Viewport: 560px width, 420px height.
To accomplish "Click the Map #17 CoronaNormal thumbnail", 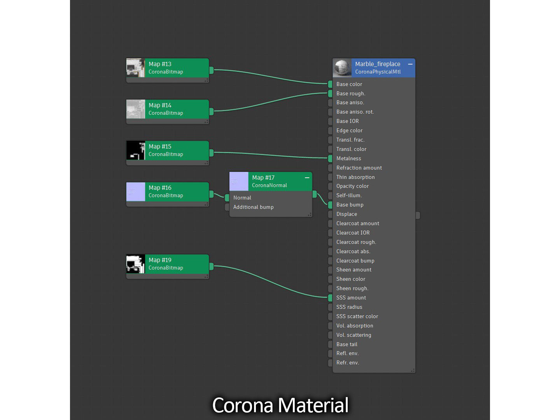I will [x=239, y=182].
